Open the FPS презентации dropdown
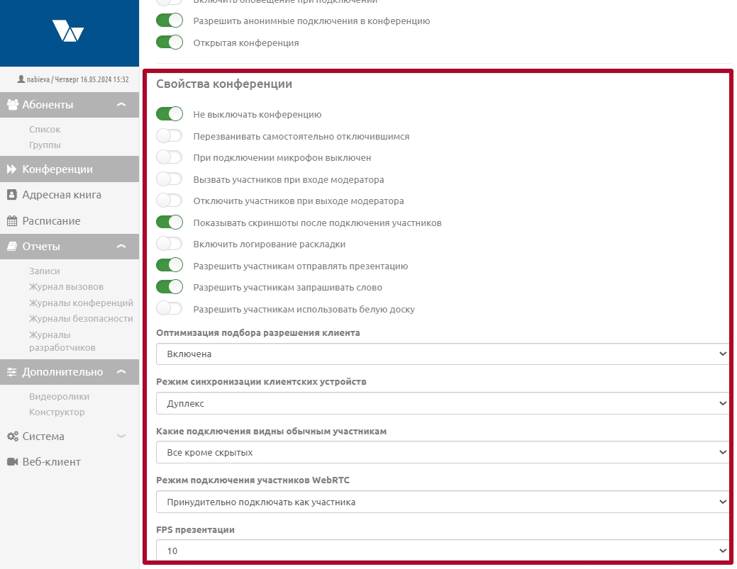 click(443, 551)
